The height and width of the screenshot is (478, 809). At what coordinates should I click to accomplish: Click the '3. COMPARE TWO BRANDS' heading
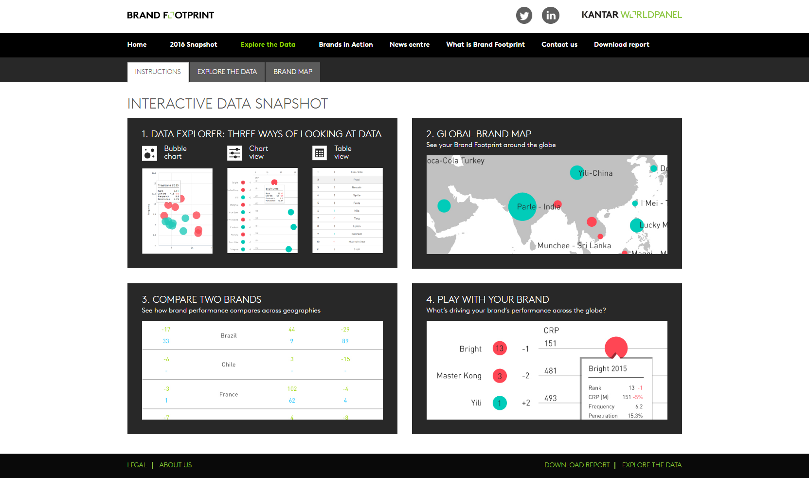pyautogui.click(x=201, y=299)
